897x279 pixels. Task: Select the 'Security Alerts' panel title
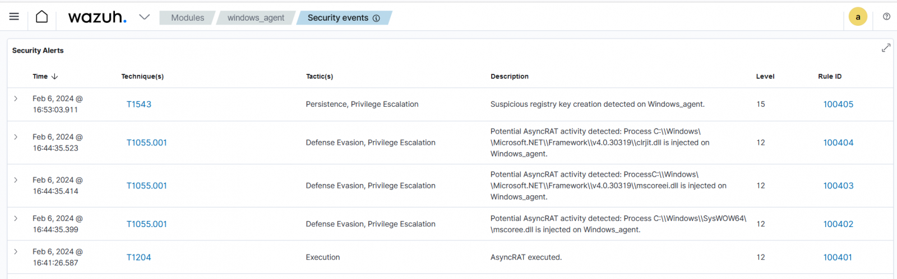[x=38, y=50]
